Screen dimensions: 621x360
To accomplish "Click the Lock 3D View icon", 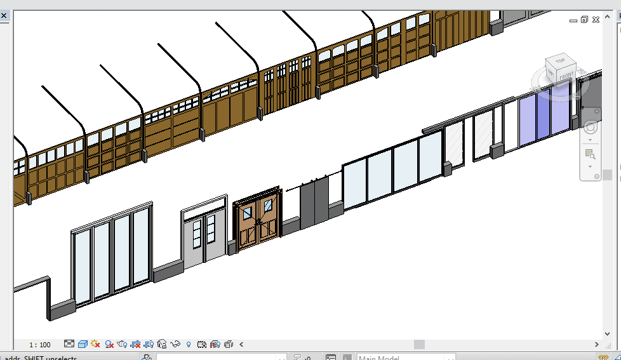I will pyautogui.click(x=162, y=344).
